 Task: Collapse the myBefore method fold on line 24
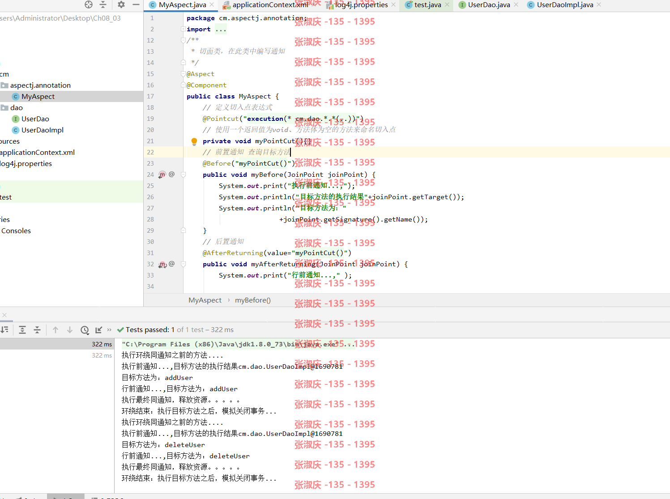183,175
